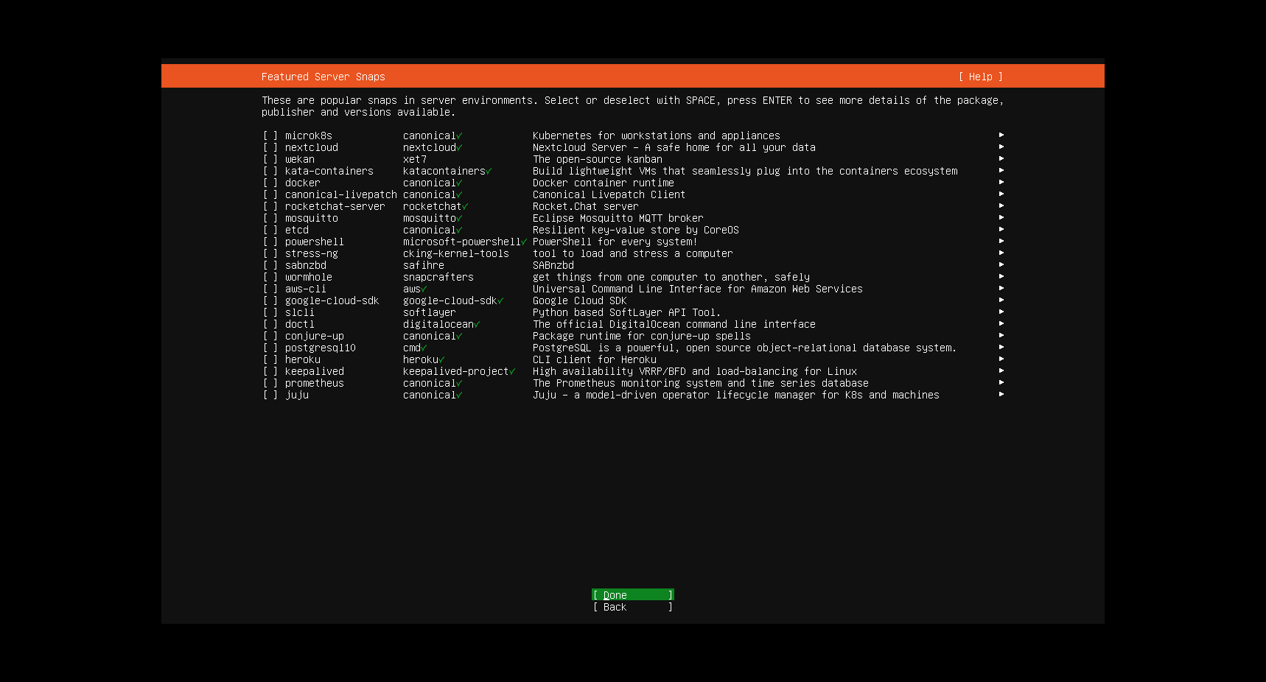
Task: Check the docker snap checkbox
Action: [x=270, y=183]
